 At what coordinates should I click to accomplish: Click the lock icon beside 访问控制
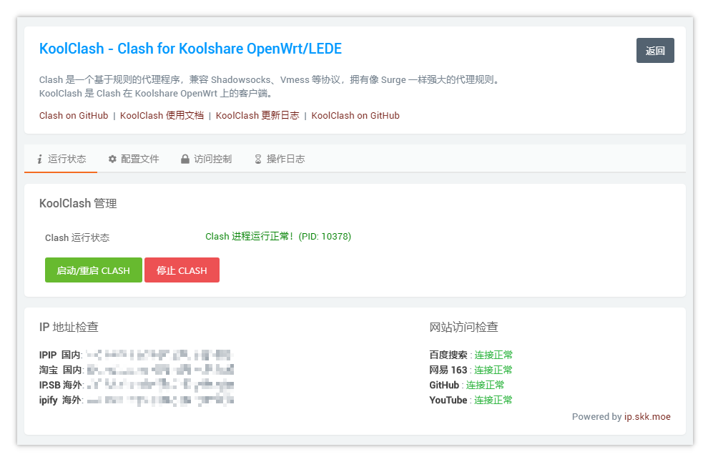coord(185,159)
